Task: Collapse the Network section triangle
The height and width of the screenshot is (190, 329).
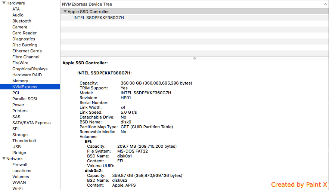Action: point(4,159)
